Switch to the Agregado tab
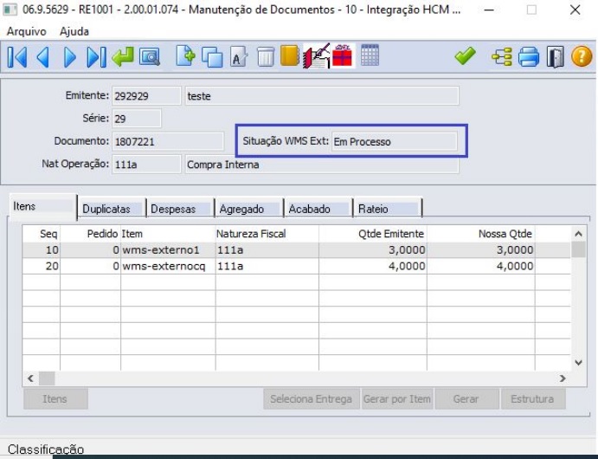 tap(249, 209)
